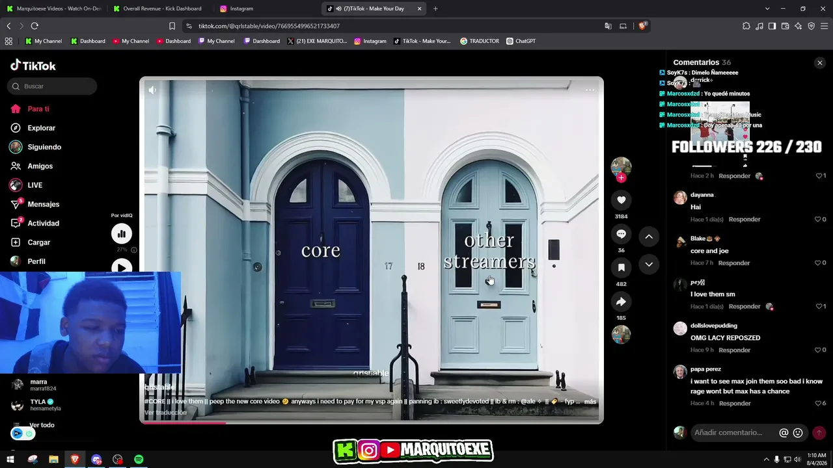The image size is (833, 468).
Task: Reply to dollslovepudding's comment
Action: [734, 350]
